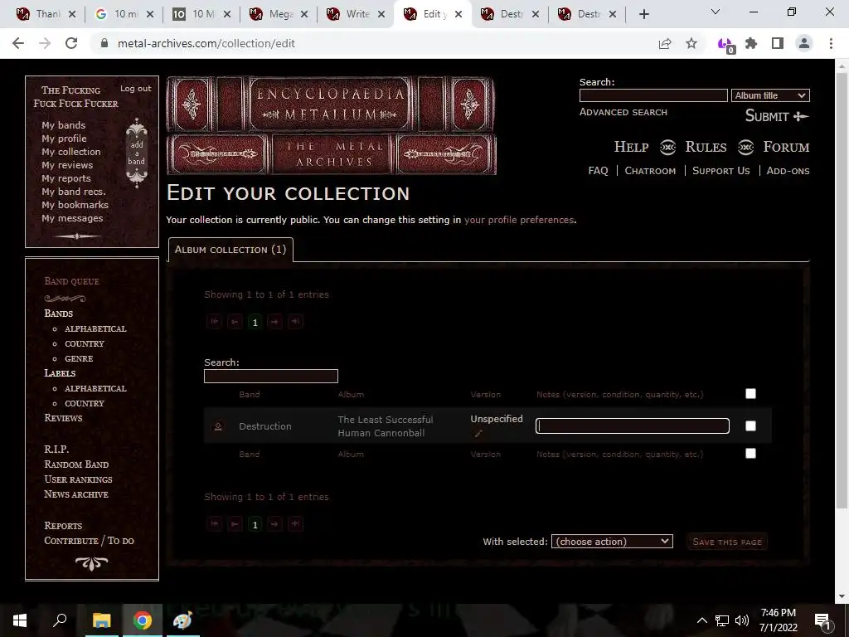
Task: Click the 'add a band' ornament icon
Action: pos(137,153)
